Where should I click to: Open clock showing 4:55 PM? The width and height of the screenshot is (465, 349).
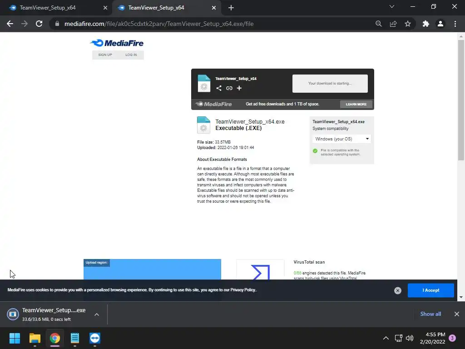pyautogui.click(x=433, y=338)
